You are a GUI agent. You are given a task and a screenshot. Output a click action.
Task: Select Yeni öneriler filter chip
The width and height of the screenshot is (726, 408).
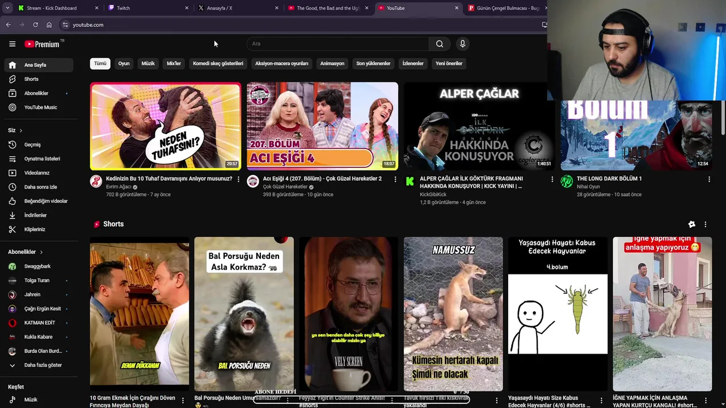449,63
